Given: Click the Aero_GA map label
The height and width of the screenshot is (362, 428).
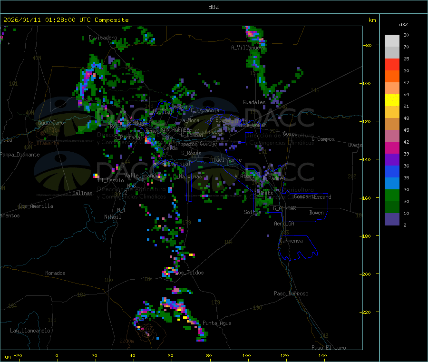Looking at the screenshot, I should click(x=284, y=224).
